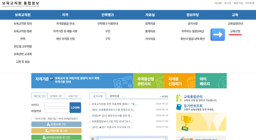Open 정책자료 item under 자료실

150,24
